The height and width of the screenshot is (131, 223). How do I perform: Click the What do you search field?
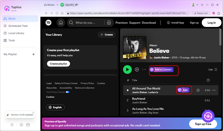[x=85, y=23]
